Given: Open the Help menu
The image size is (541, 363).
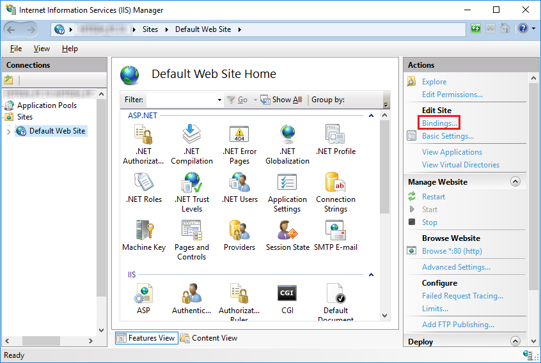Looking at the screenshot, I should pos(70,49).
